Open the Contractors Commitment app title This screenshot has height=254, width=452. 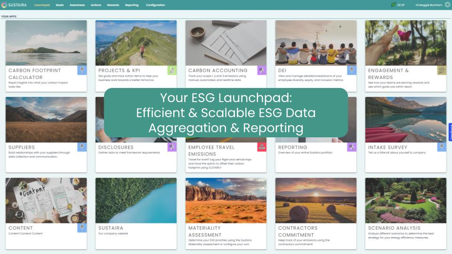pyautogui.click(x=298, y=231)
